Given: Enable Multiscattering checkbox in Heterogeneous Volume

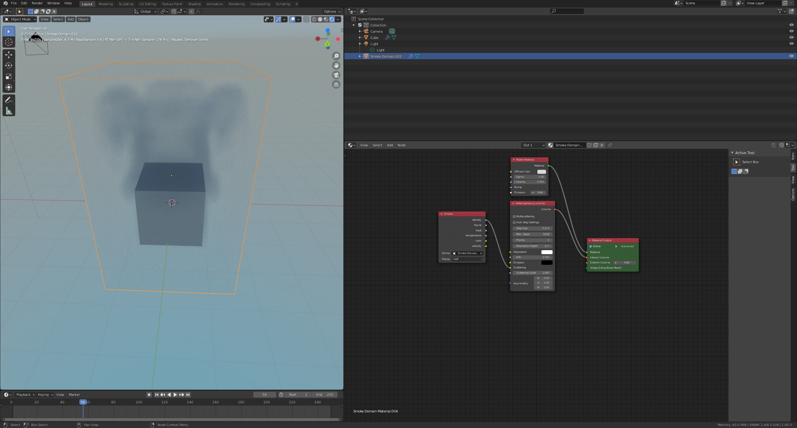Looking at the screenshot, I should (x=514, y=216).
